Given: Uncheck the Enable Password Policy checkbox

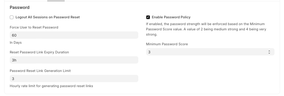Looking at the screenshot, I should (148, 17).
